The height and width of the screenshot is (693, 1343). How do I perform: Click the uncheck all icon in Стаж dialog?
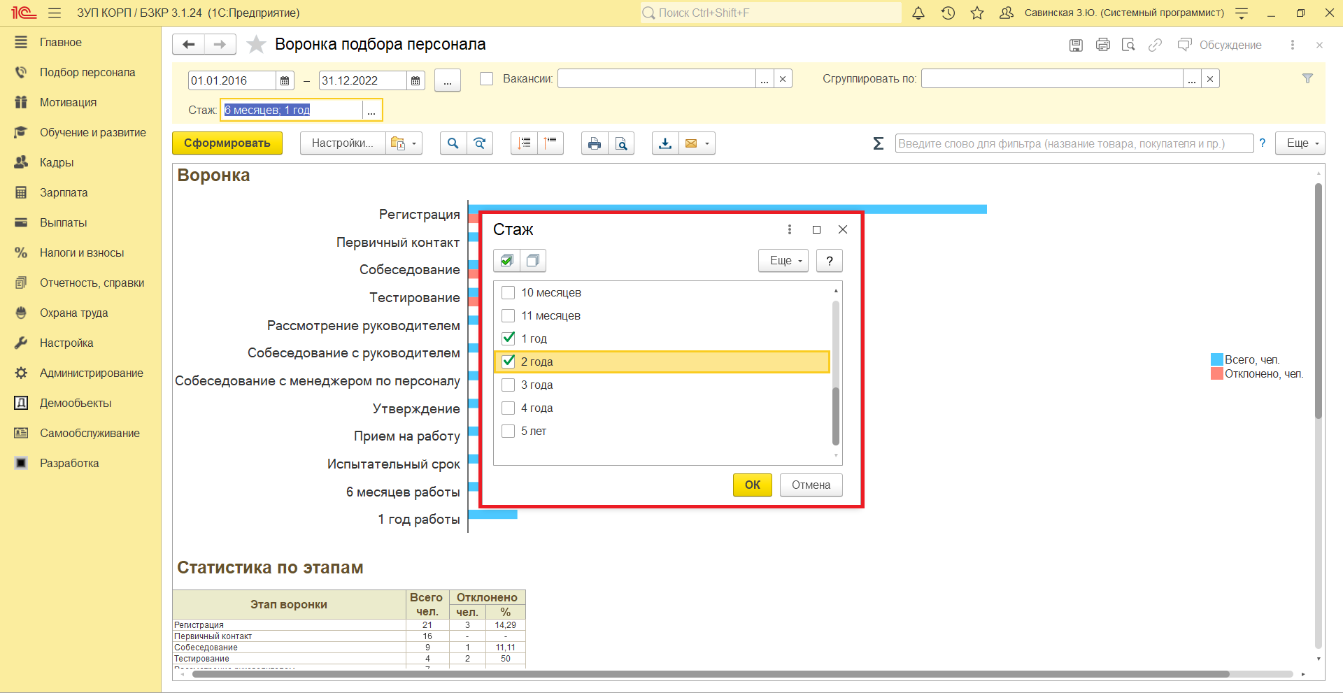click(x=533, y=261)
